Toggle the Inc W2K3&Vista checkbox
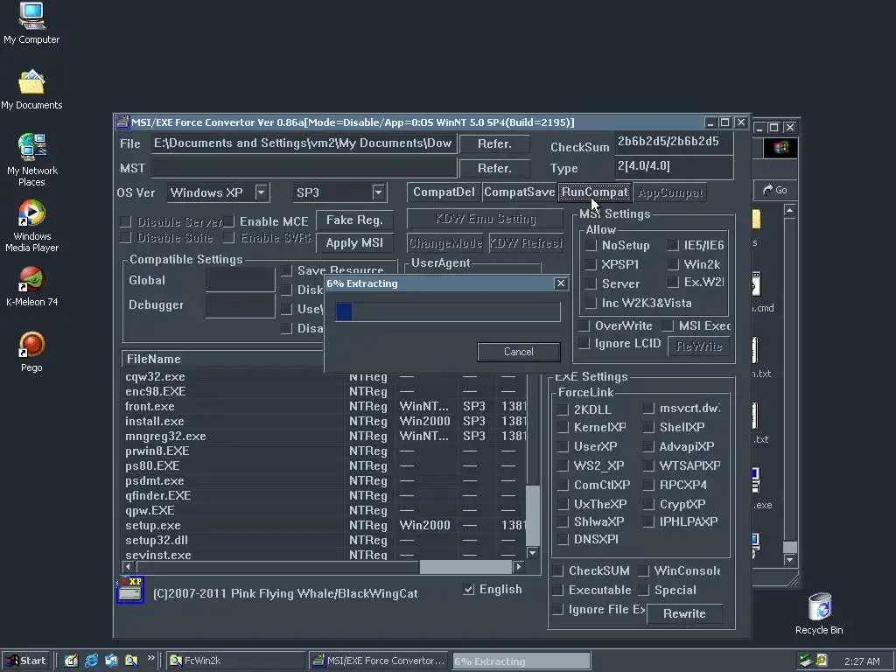This screenshot has width=896, height=672. 591,303
